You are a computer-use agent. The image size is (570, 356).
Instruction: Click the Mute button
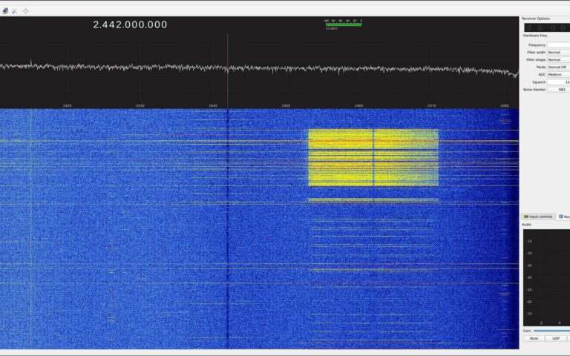pyautogui.click(x=534, y=338)
